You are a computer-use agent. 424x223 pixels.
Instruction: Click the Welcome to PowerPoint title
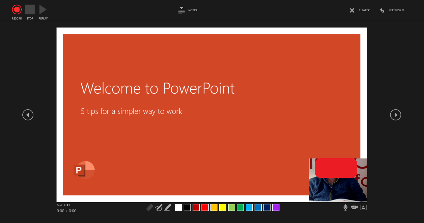coord(158,88)
